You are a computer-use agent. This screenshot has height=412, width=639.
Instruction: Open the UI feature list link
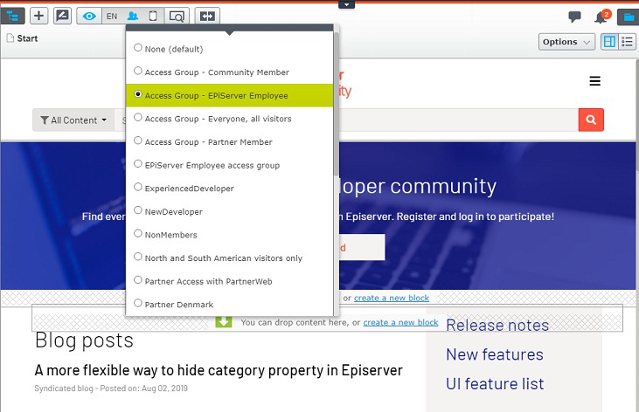point(495,384)
